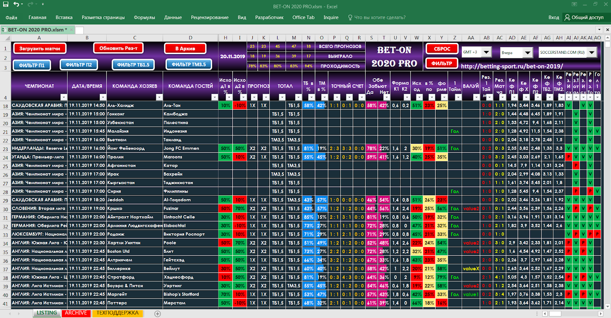This screenshot has width=611, height=318.
Task: Open document tab list dropdown arrow
Action: click(599, 30)
